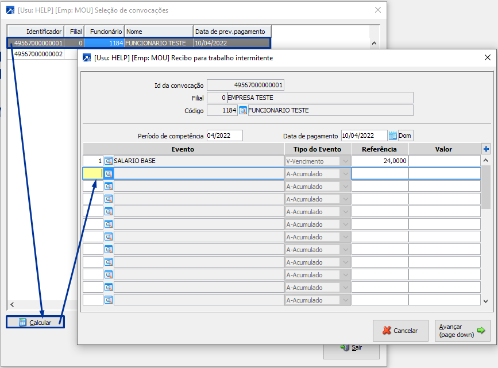Viewport: 498px width, 368px height.
Task: Click the EMPRESA TESTE filial name field
Action: [320, 98]
